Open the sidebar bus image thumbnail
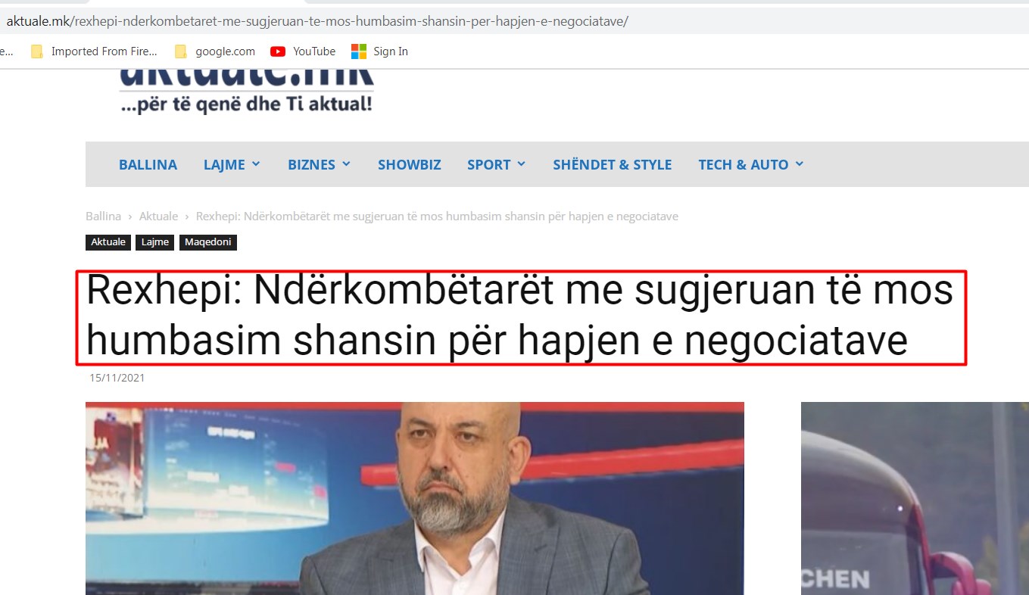The image size is (1029, 595). point(915,498)
